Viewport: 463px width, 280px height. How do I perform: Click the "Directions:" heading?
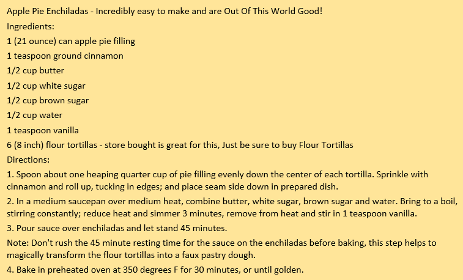(x=28, y=160)
